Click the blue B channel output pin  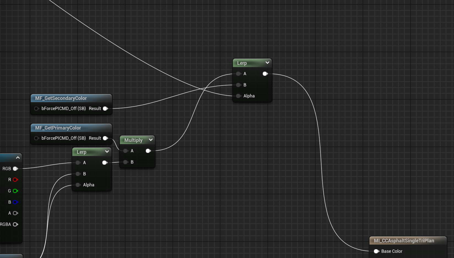point(15,202)
